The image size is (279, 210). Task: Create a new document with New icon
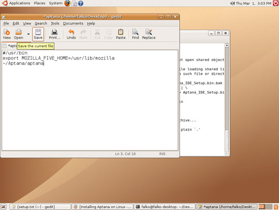[x=7, y=34]
